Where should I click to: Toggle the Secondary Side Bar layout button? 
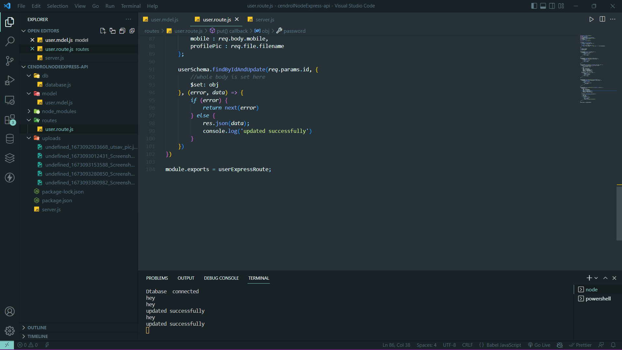tap(552, 6)
